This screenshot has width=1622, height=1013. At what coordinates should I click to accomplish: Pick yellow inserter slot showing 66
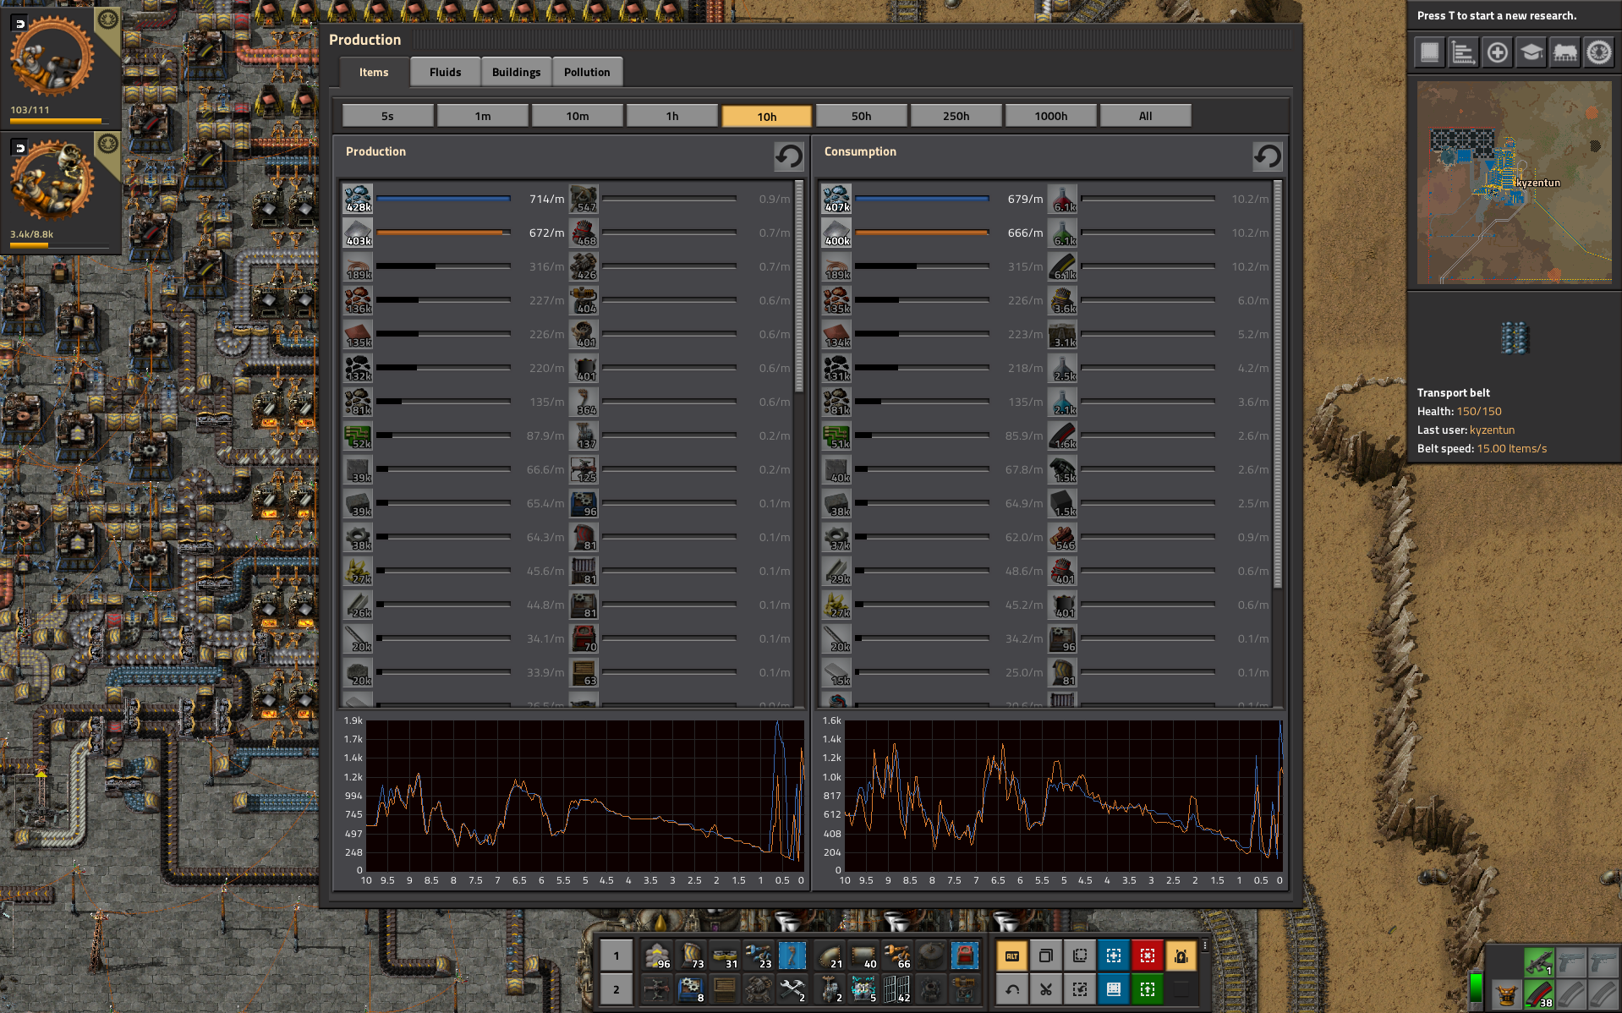click(x=897, y=956)
